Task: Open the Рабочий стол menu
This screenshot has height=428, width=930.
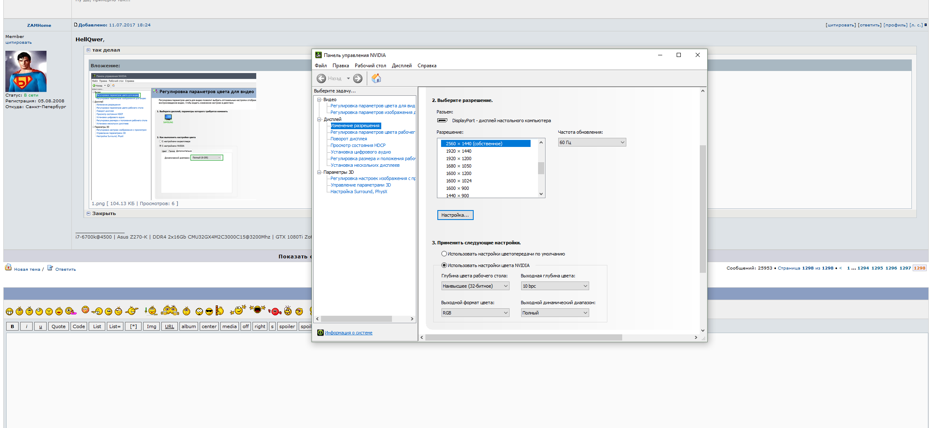Action: 370,66
